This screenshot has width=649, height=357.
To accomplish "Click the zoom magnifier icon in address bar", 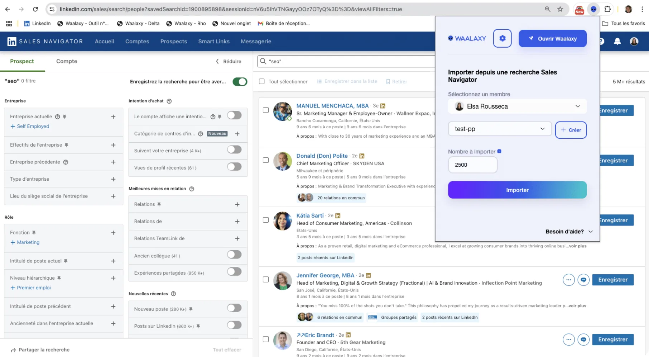I will 547,9.
